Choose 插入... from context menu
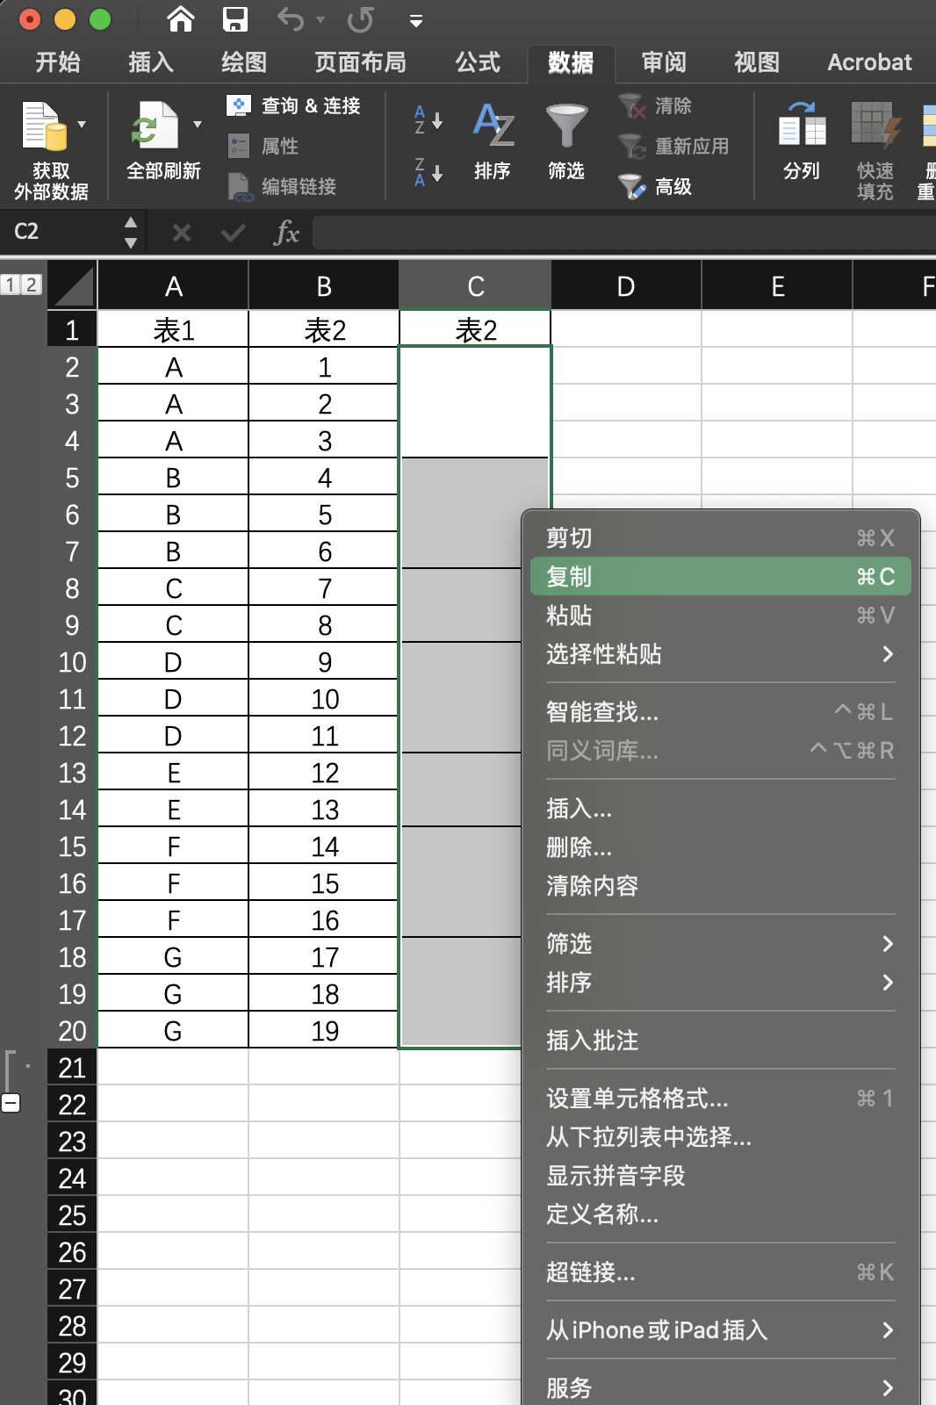The height and width of the screenshot is (1405, 936). pos(720,808)
